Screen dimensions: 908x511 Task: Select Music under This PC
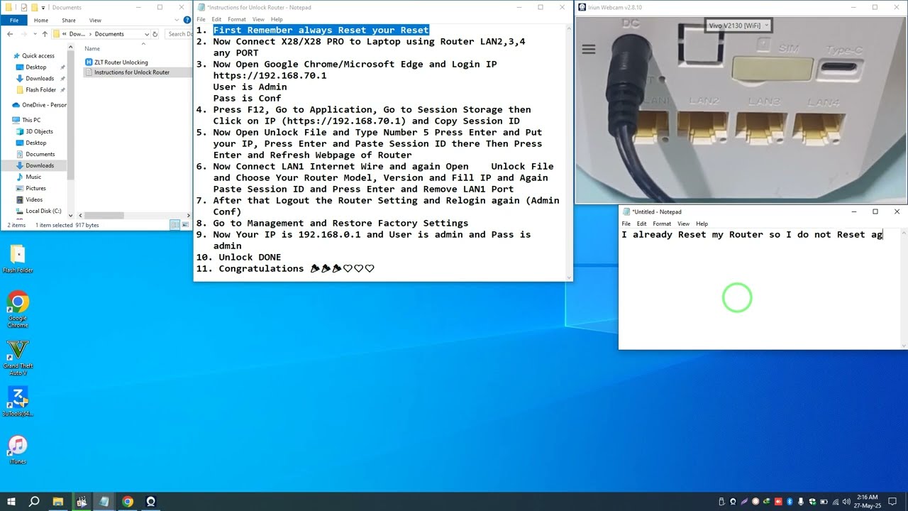[x=33, y=177]
